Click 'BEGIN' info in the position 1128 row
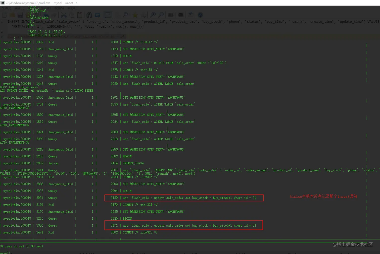This screenshot has width=380, height=254. (127, 56)
